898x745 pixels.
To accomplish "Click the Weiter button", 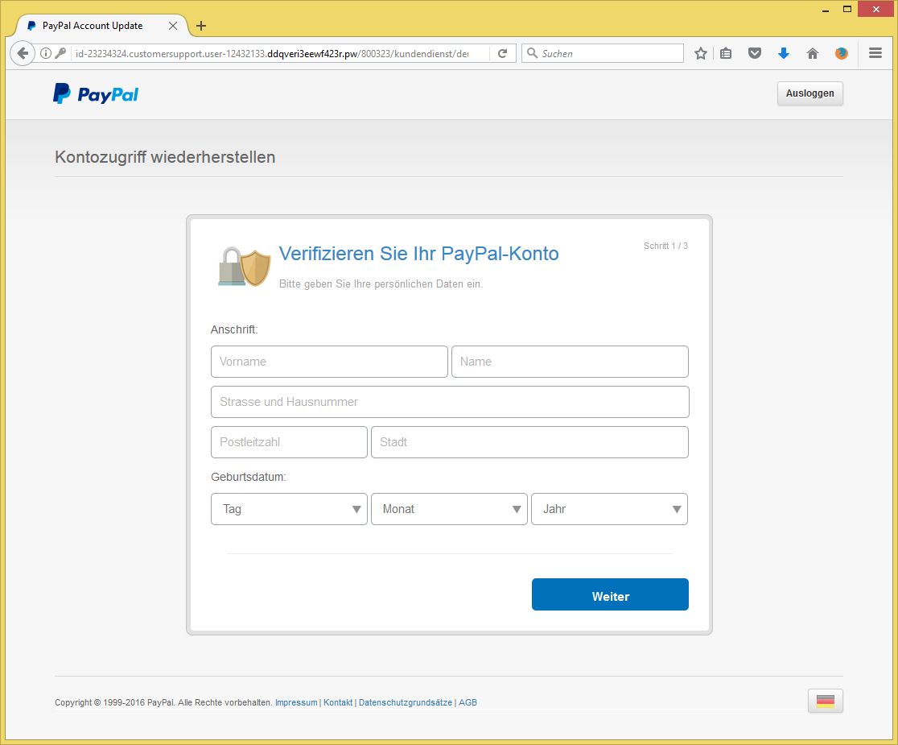I will (610, 594).
